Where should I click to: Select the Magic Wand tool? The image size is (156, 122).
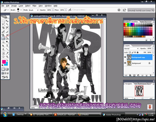click(7, 24)
